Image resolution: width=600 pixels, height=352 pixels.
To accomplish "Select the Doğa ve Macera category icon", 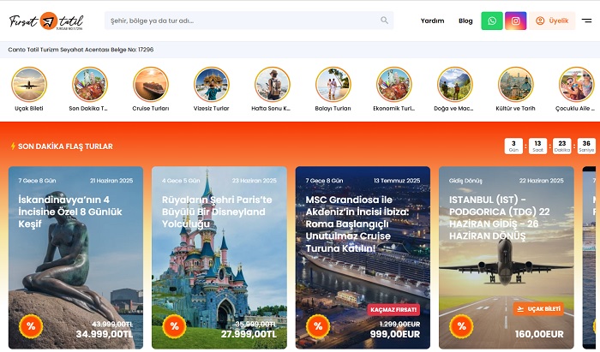I will coord(455,85).
